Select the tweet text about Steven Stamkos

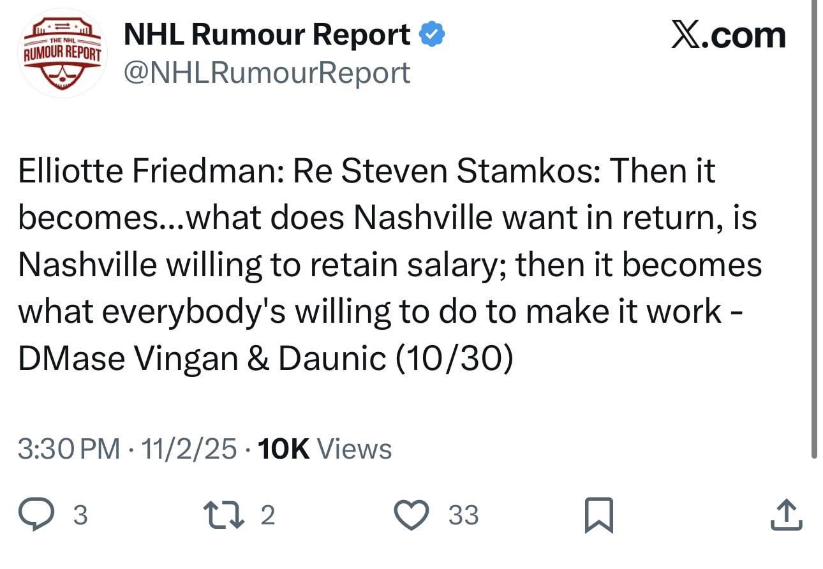tap(389, 263)
